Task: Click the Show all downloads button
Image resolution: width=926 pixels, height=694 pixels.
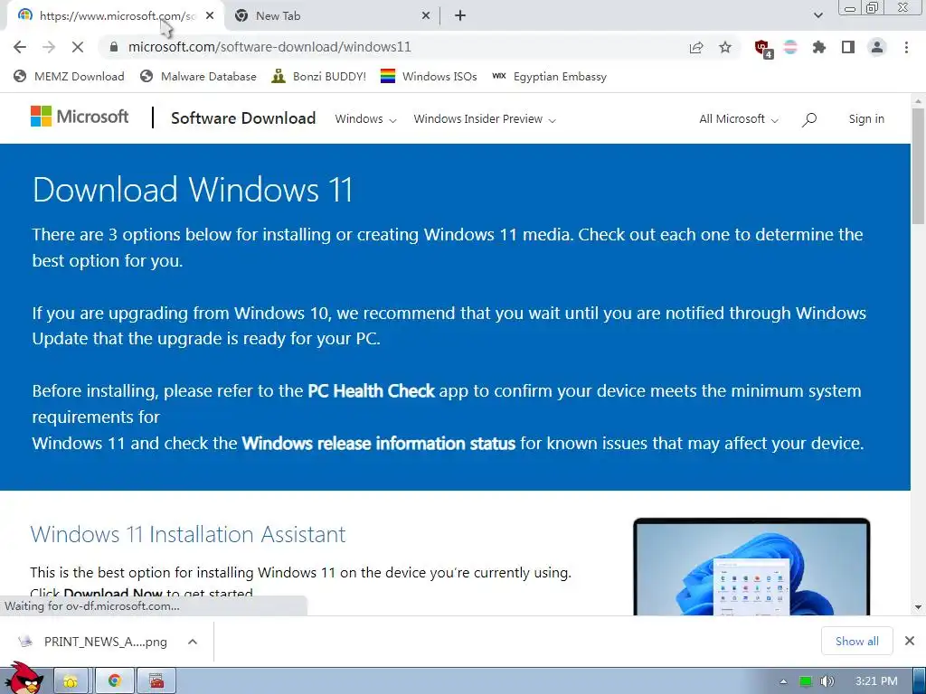Action: pos(856,641)
